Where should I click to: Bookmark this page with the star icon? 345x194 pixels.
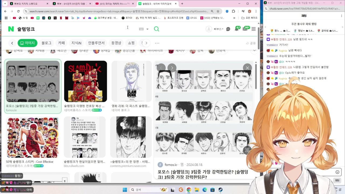tap(218, 11)
